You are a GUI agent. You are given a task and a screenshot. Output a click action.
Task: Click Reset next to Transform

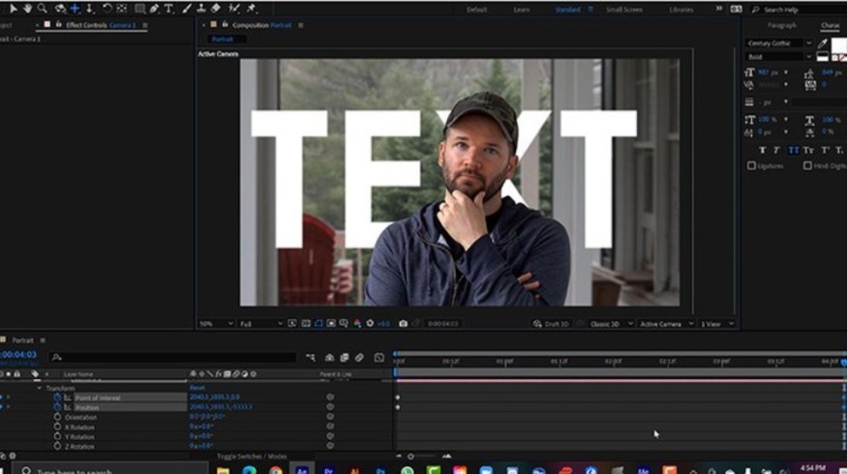point(197,388)
